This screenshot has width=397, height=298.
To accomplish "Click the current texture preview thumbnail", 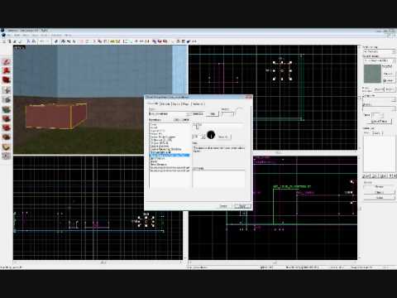I will pos(372,74).
